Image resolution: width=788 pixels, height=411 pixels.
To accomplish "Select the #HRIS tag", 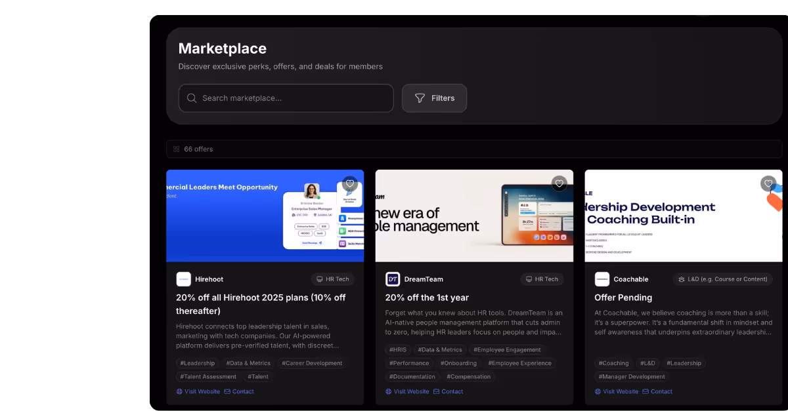I will click(x=398, y=350).
